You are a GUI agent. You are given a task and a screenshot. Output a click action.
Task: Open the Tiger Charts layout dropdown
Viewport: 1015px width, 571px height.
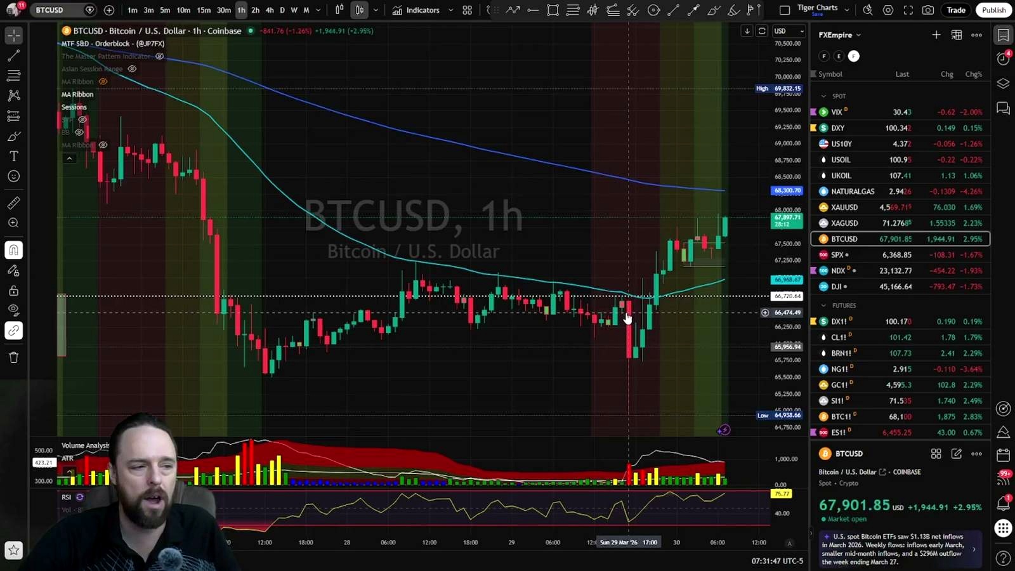[846, 10]
